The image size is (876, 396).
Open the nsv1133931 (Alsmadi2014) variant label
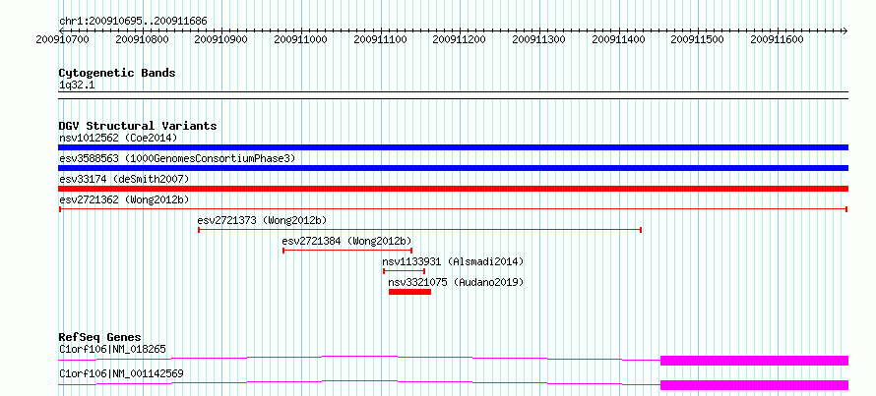pyautogui.click(x=453, y=261)
